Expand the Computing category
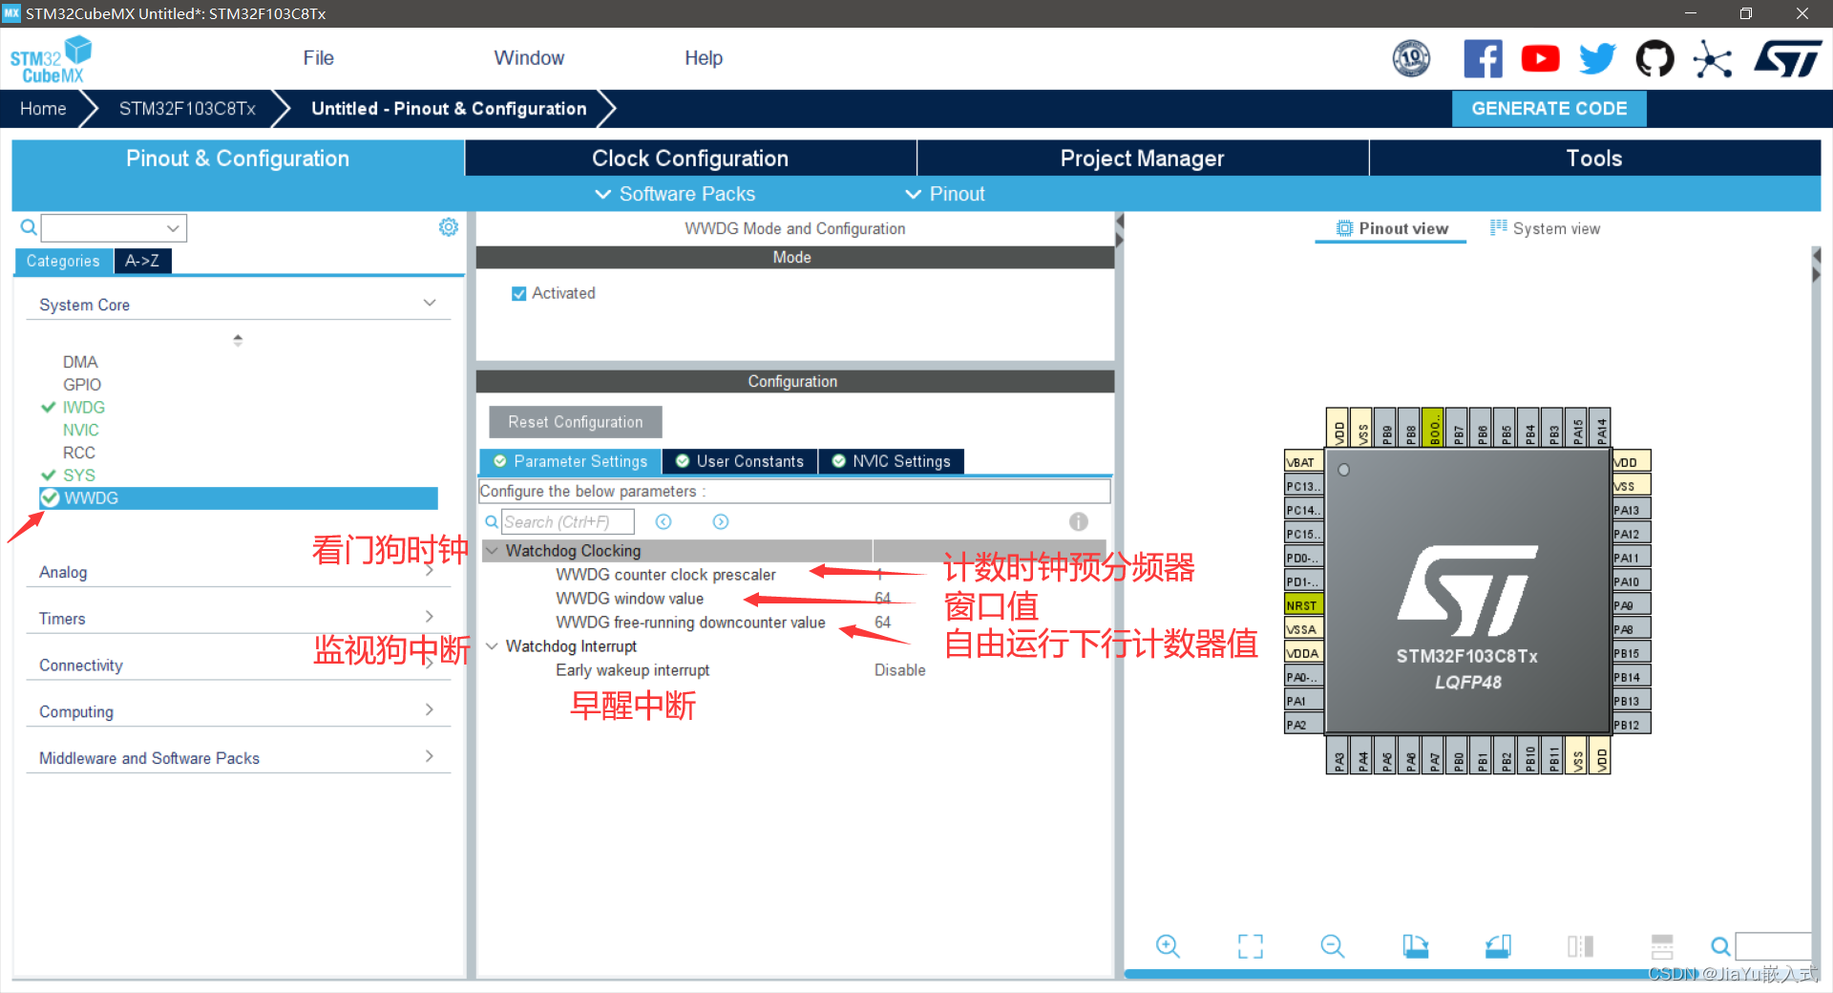 [238, 711]
